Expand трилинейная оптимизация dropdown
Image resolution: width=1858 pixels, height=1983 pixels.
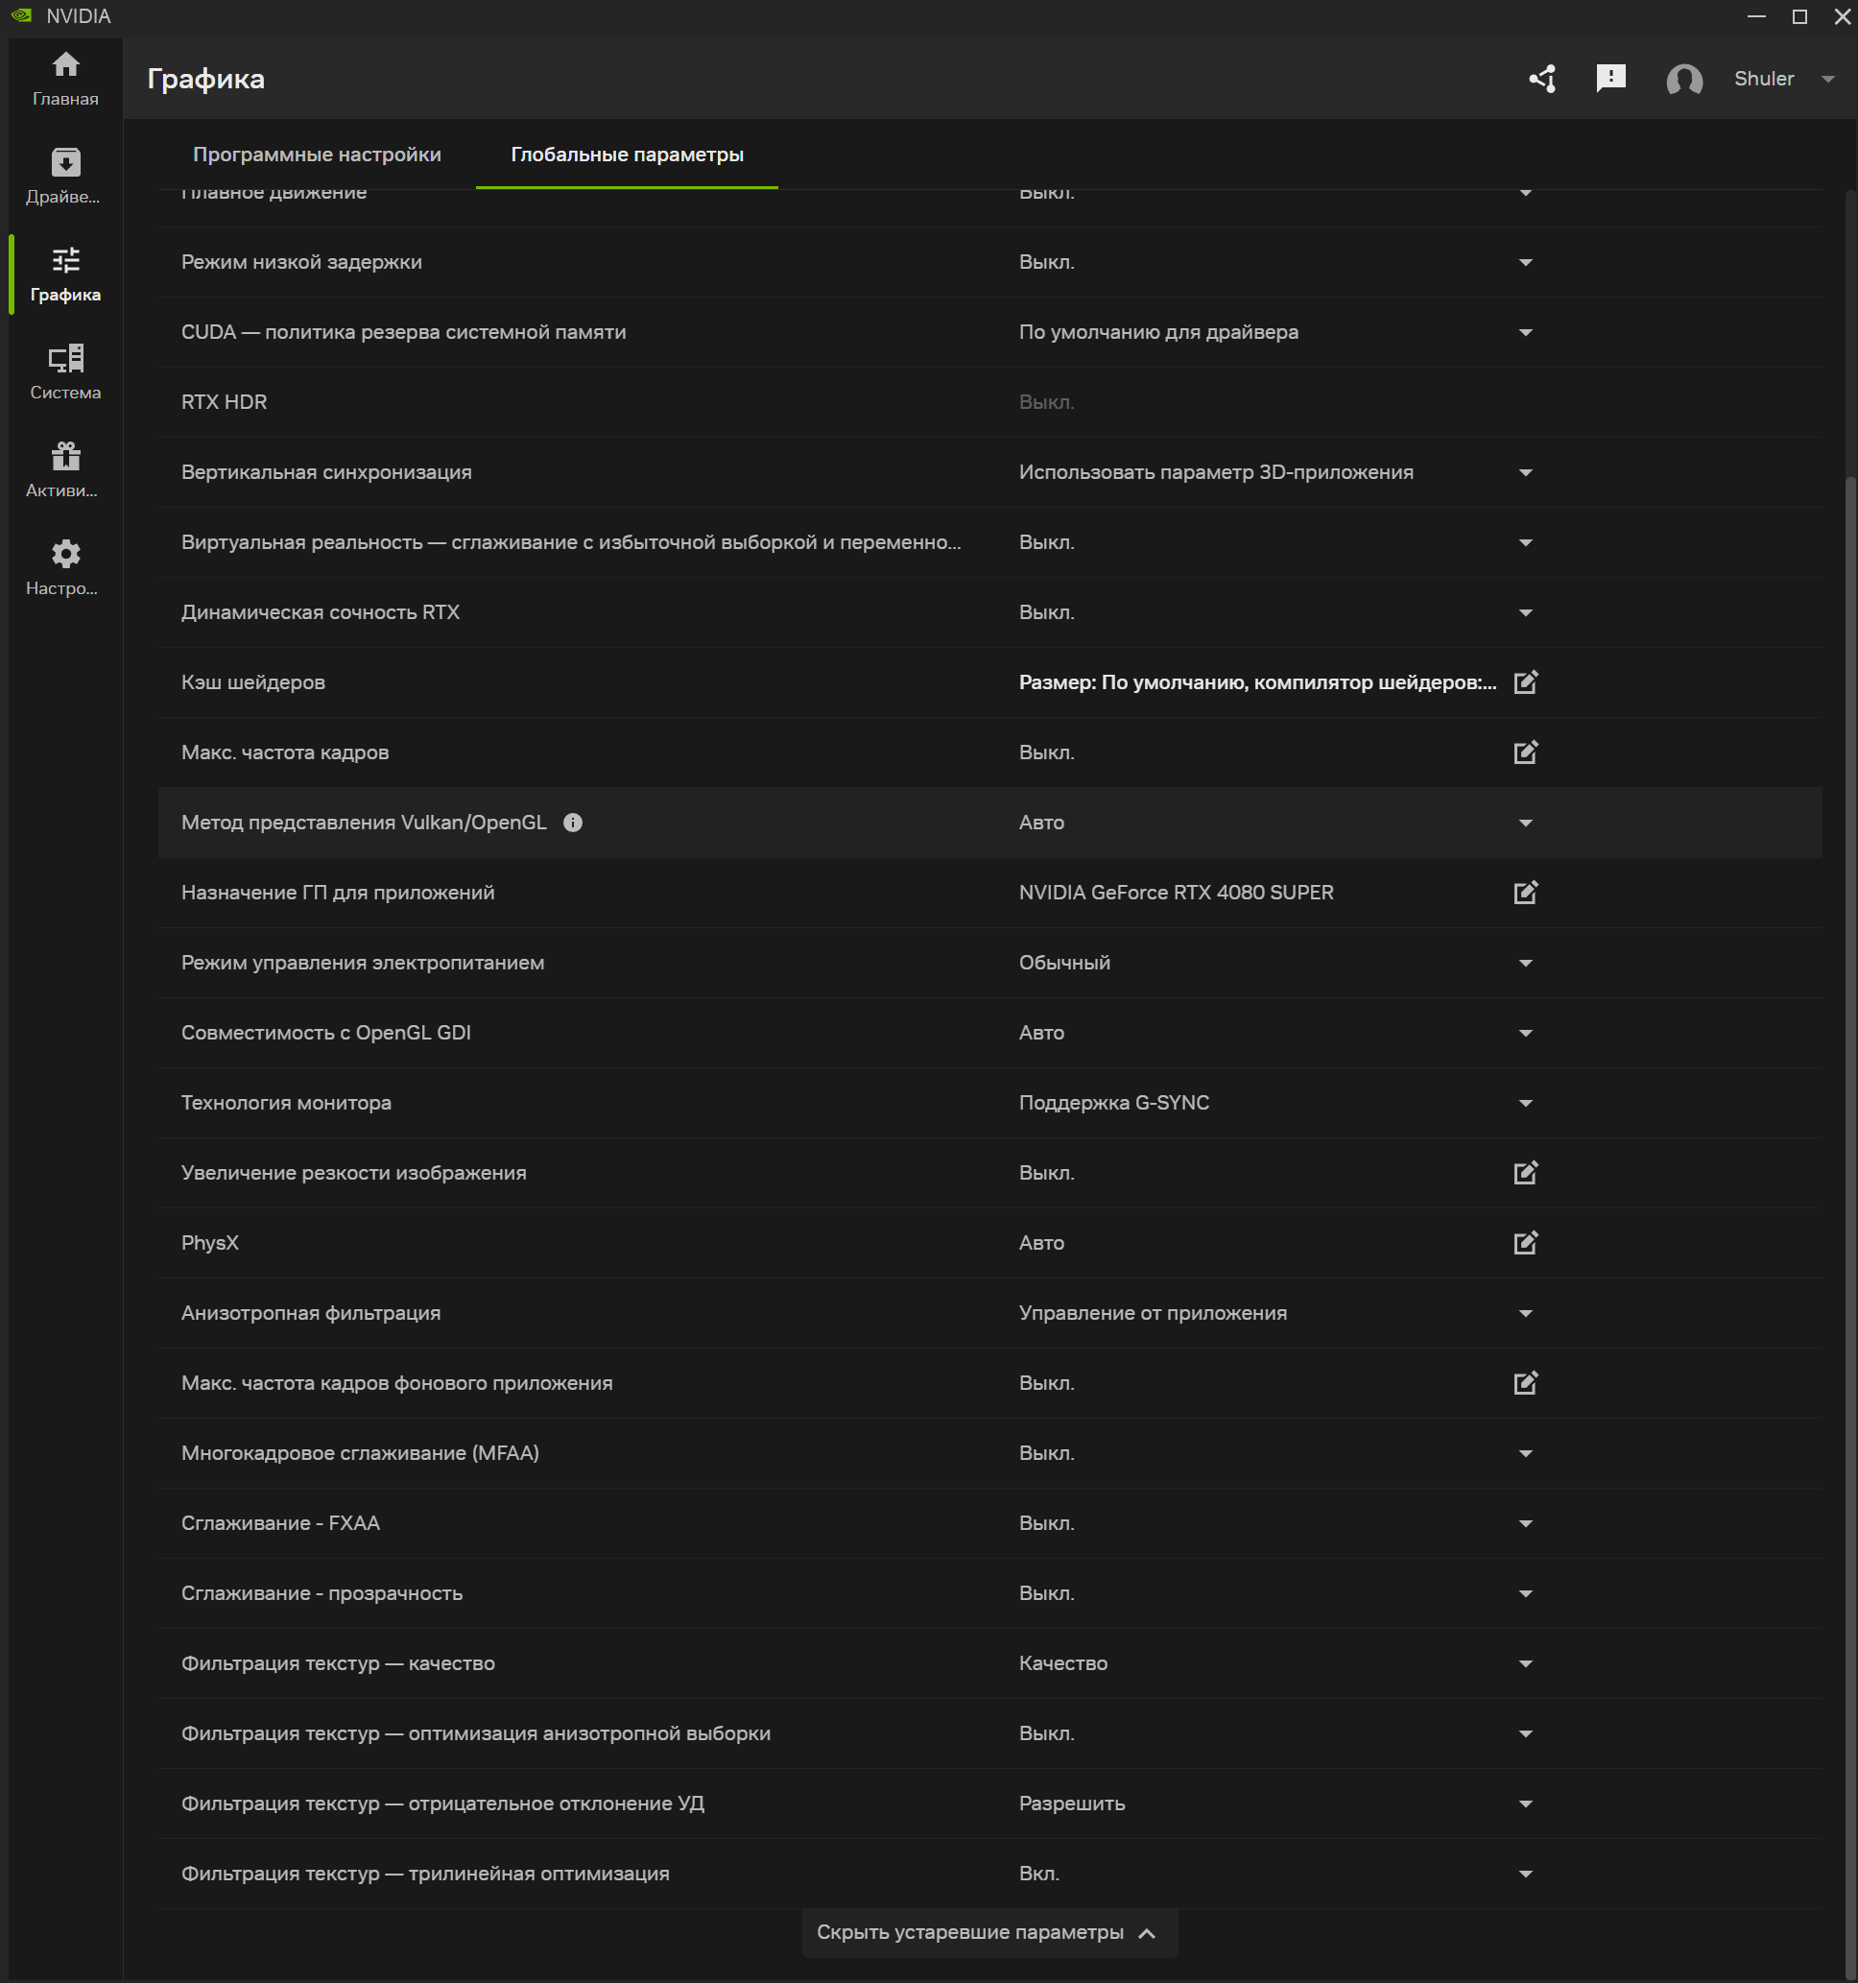click(x=1526, y=1875)
